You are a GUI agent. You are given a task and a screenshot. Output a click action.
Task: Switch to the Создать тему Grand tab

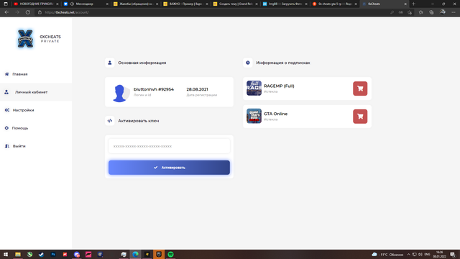coord(235,4)
